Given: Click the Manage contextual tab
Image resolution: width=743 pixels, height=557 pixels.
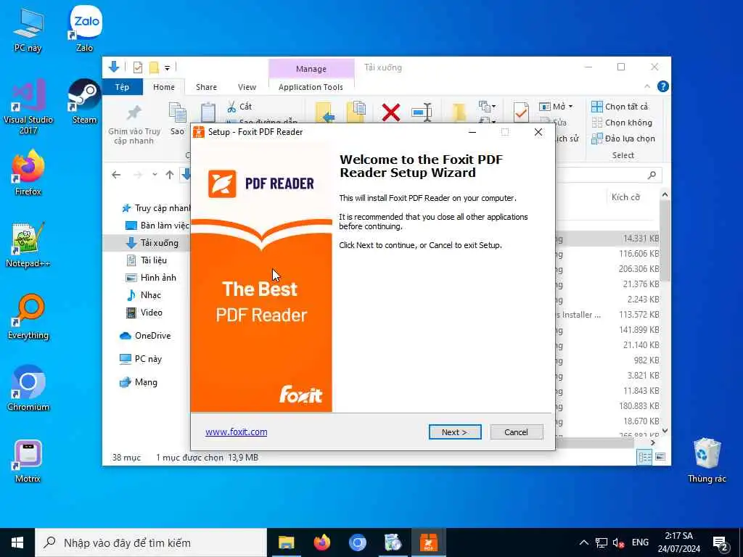Looking at the screenshot, I should coord(311,69).
